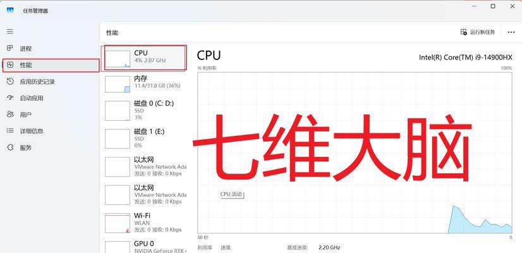Click the '磁盘 0 (C: D:)' label
The image size is (522, 253).
pos(154,103)
